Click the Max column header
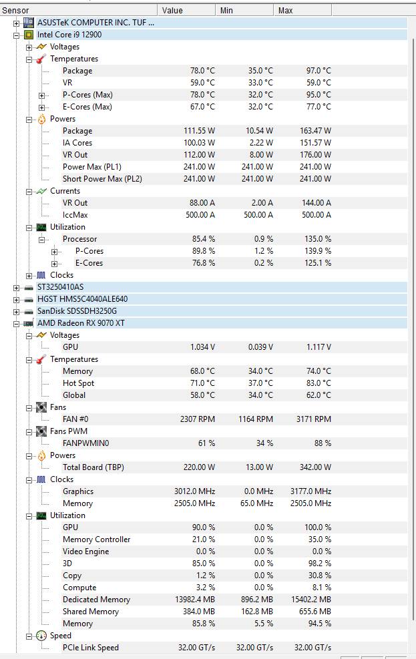The height and width of the screenshot is (659, 416). point(302,11)
